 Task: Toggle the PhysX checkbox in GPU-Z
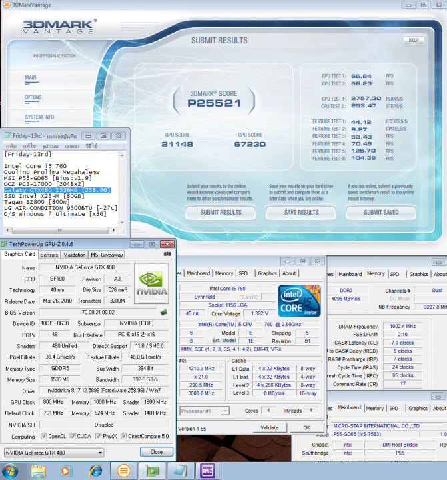click(x=98, y=436)
